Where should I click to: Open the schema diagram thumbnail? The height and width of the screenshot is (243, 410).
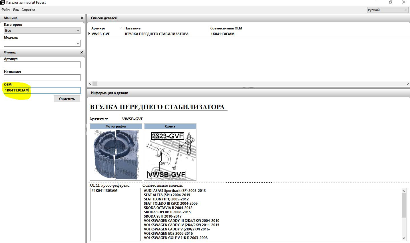point(170,154)
